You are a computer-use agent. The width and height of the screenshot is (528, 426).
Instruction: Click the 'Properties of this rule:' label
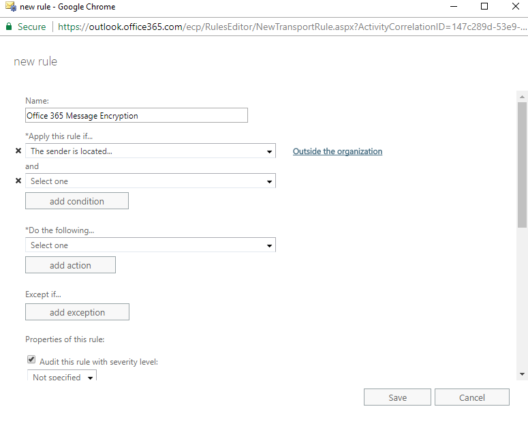[x=65, y=339]
